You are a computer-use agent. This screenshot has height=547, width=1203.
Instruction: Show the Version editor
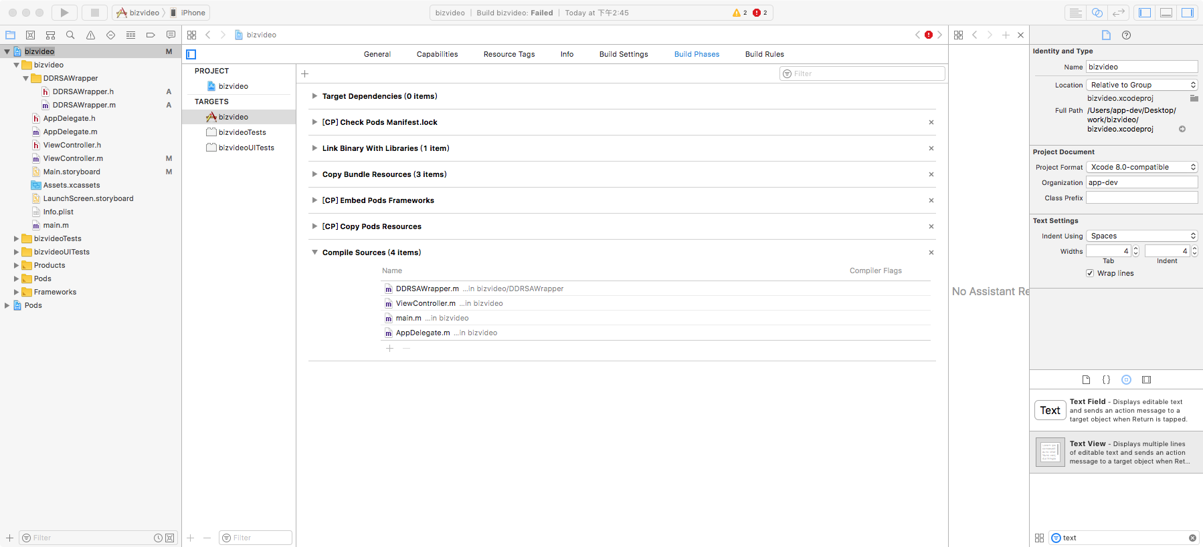click(x=1118, y=13)
